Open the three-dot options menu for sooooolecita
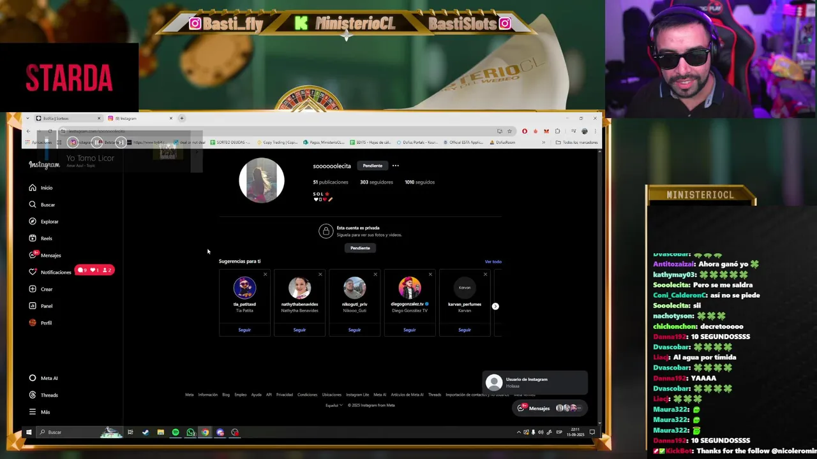The image size is (817, 459). 396,166
